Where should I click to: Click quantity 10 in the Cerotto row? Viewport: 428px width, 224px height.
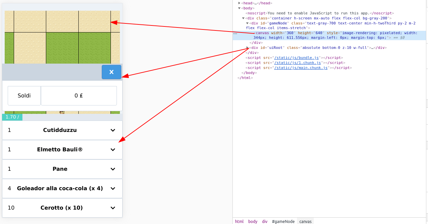pos(11,208)
